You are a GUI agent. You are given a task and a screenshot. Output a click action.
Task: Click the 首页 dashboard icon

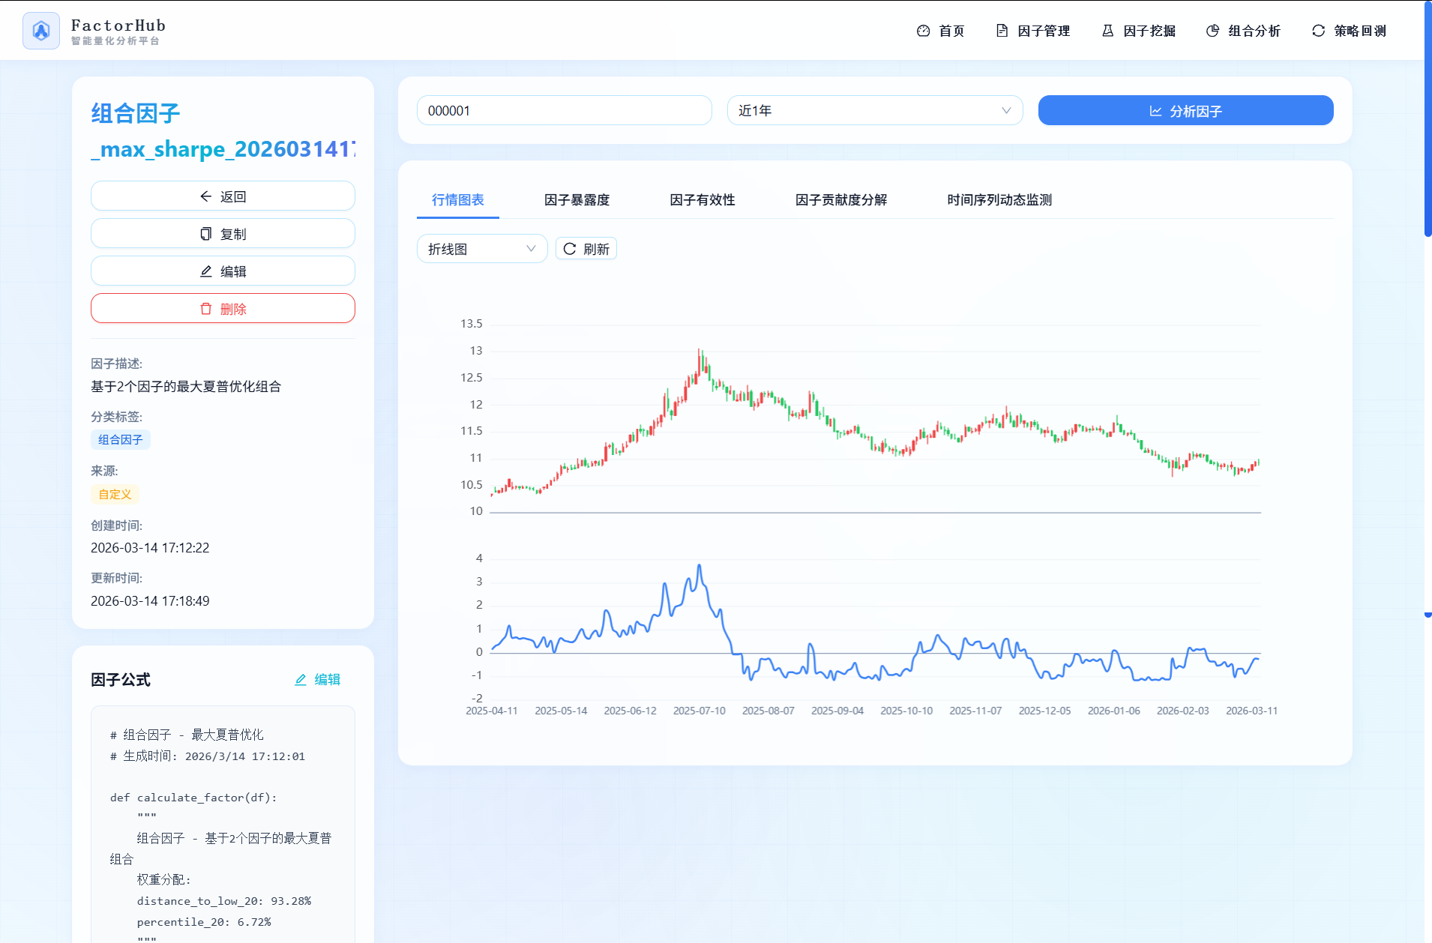pyautogui.click(x=923, y=31)
